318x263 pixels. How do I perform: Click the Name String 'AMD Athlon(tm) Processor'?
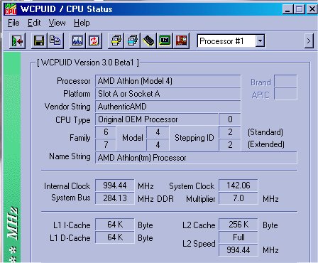click(x=196, y=158)
